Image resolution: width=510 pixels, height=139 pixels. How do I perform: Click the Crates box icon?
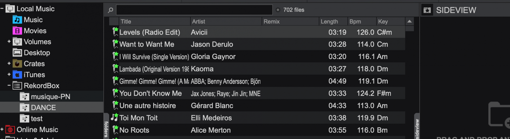pos(17,64)
